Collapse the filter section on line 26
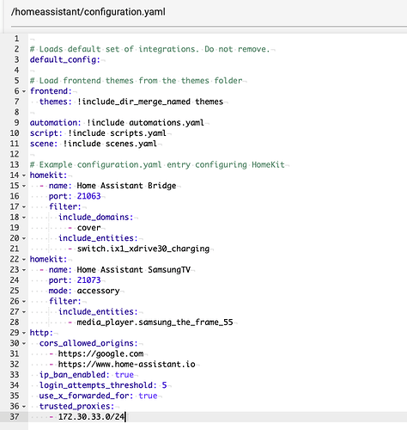 [24, 301]
